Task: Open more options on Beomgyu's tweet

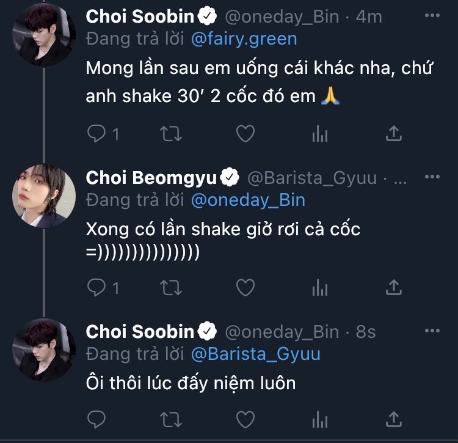Action: [432, 177]
